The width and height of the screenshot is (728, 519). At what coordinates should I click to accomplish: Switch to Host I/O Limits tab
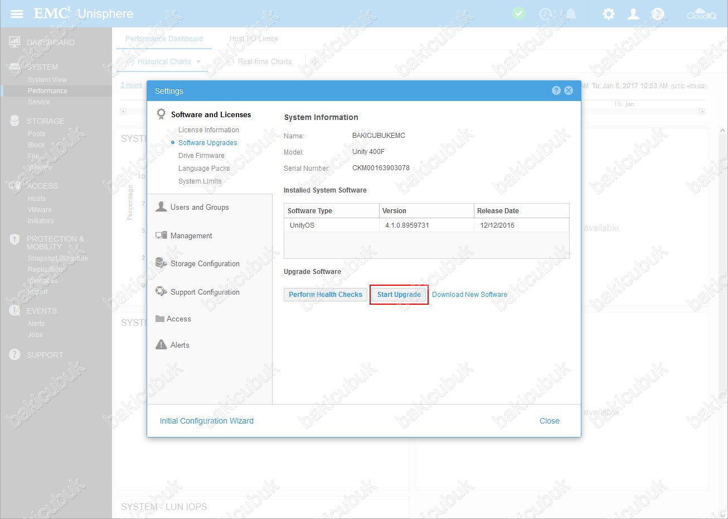pos(254,39)
